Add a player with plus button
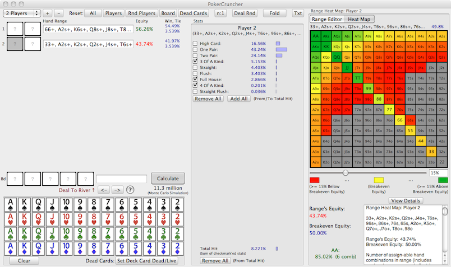Viewport: 451px width, 267px height. (x=48, y=13)
